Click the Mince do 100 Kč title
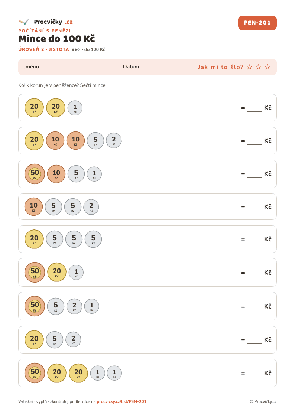The width and height of the screenshot is (295, 417). pos(56,39)
